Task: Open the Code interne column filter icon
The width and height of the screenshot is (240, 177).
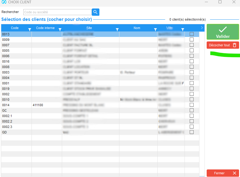Action: pos(60,29)
